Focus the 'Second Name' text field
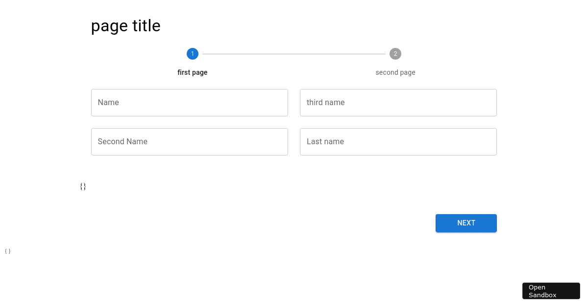The width and height of the screenshot is (588, 308). [190, 142]
